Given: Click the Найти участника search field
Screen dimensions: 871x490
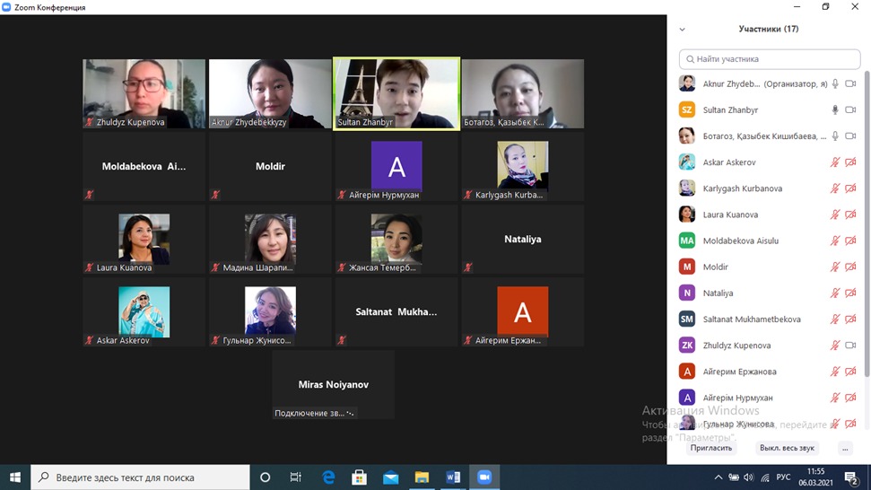Looking at the screenshot, I should [x=770, y=59].
